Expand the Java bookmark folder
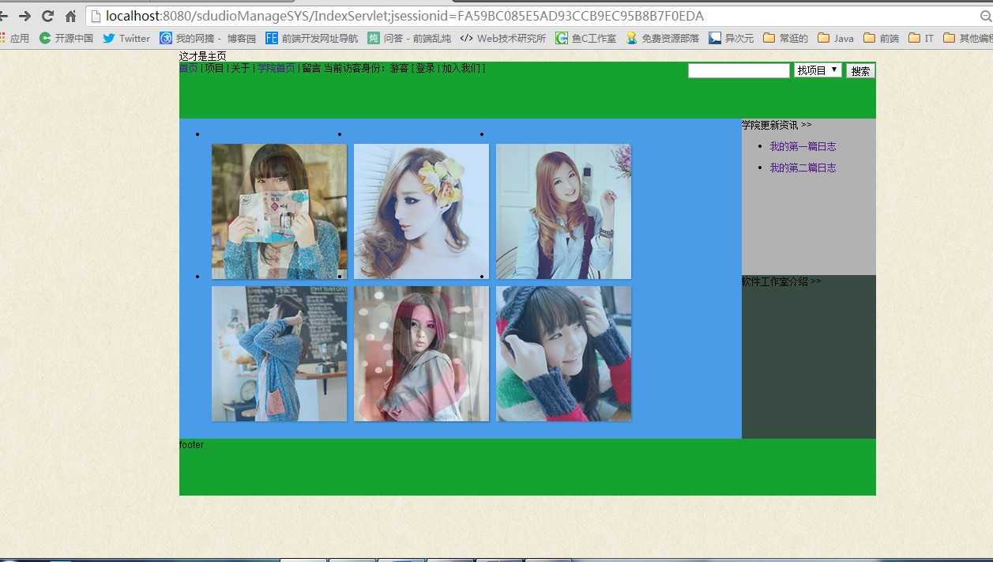This screenshot has height=562, width=993. tap(836, 38)
